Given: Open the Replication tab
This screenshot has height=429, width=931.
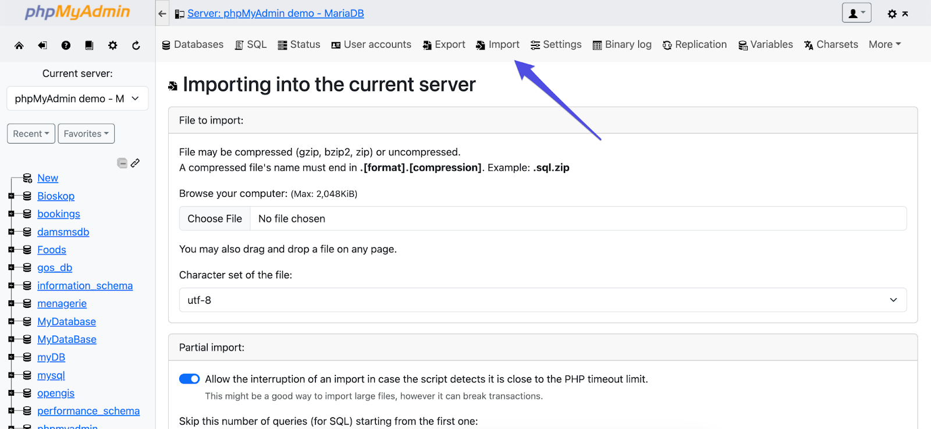Looking at the screenshot, I should [695, 44].
